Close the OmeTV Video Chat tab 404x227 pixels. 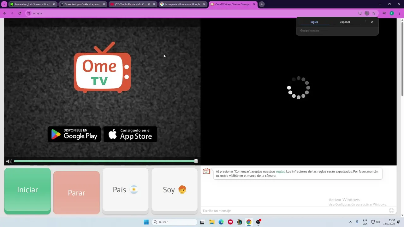pyautogui.click(x=254, y=4)
